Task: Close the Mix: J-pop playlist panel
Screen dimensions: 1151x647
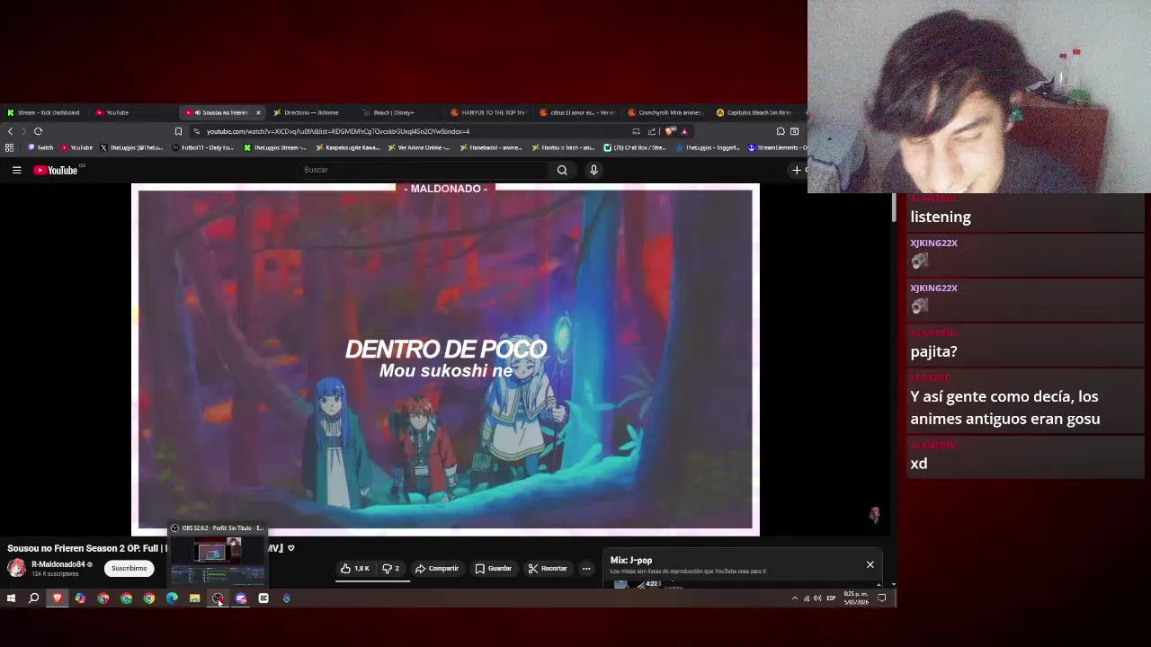Action: (x=870, y=564)
